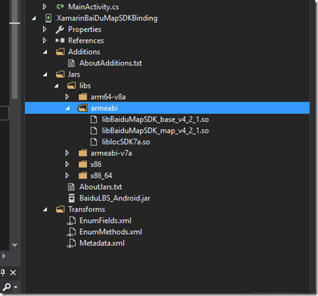Select the Properties label

[x=85, y=29]
